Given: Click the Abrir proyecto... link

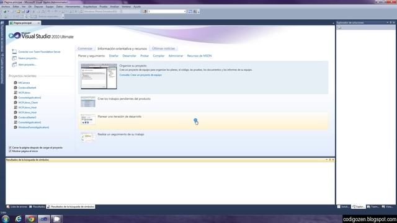Looking at the screenshot, I should click(x=27, y=64).
